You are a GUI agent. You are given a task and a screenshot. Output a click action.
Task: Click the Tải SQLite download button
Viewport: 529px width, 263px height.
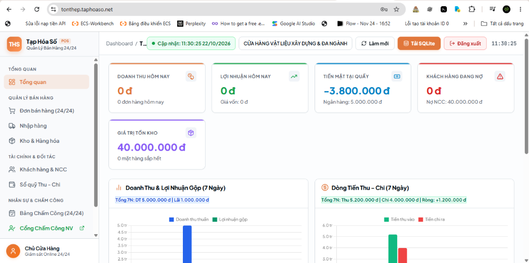tap(419, 43)
